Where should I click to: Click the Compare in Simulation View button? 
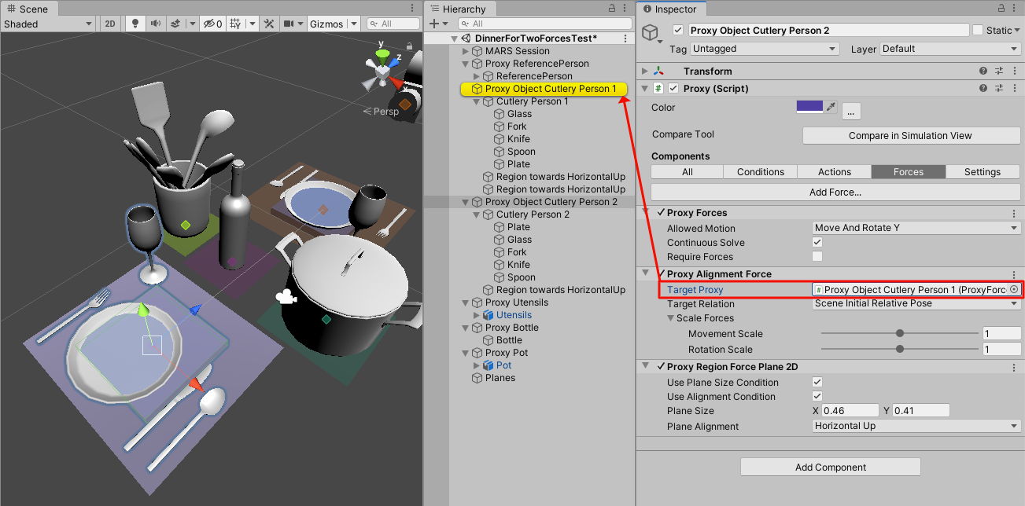point(909,136)
